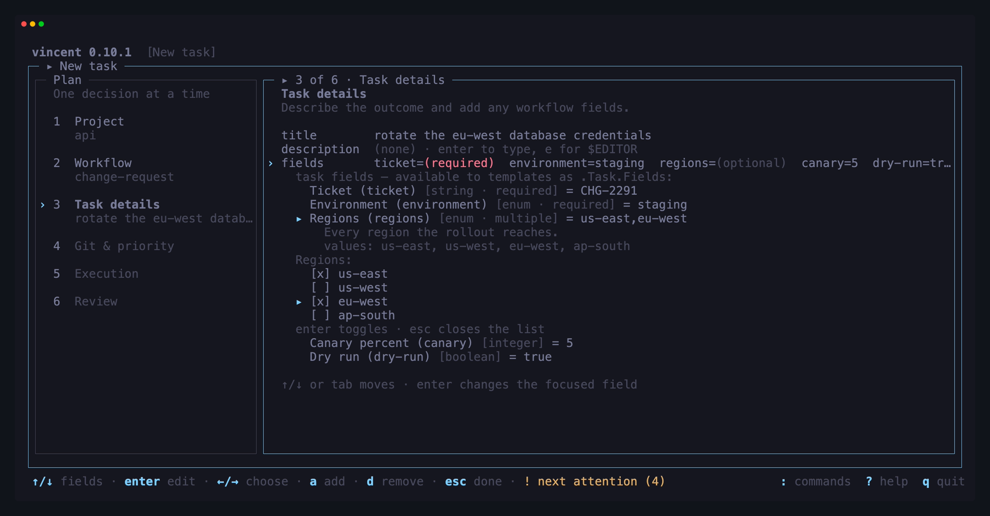Click the esc done shortcut hint
The width and height of the screenshot is (990, 516).
(473, 482)
